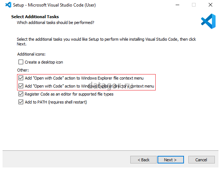Screen dimensions: 221x170
Task: Cancel the setup wizard
Action: point(201,160)
